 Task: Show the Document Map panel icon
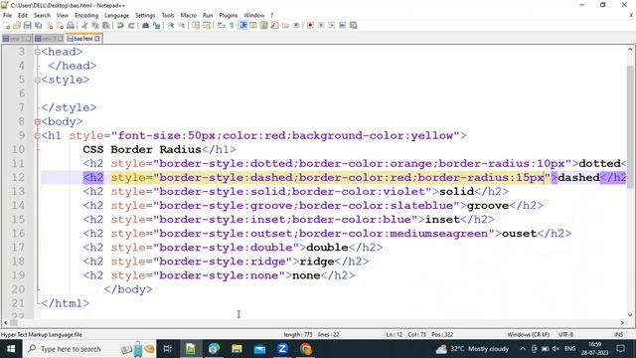pos(263,25)
